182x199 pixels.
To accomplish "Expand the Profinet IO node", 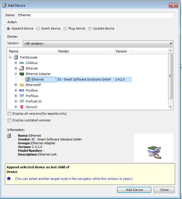I will 16,101.
